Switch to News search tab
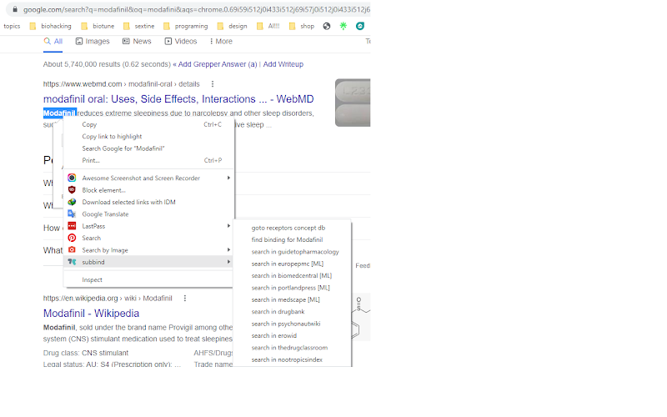Image resolution: width=667 pixels, height=417 pixels. pyautogui.click(x=137, y=41)
